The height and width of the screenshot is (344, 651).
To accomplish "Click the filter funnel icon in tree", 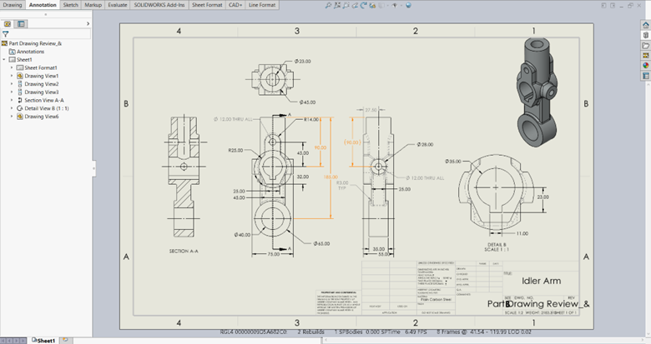I will (5, 34).
